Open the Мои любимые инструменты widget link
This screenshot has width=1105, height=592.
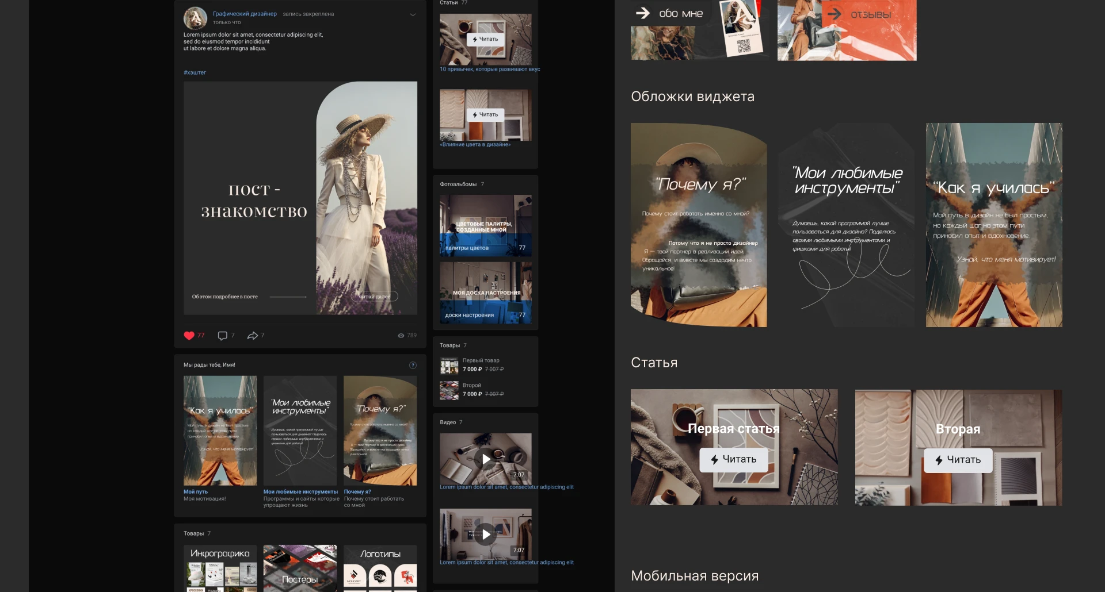tap(300, 492)
